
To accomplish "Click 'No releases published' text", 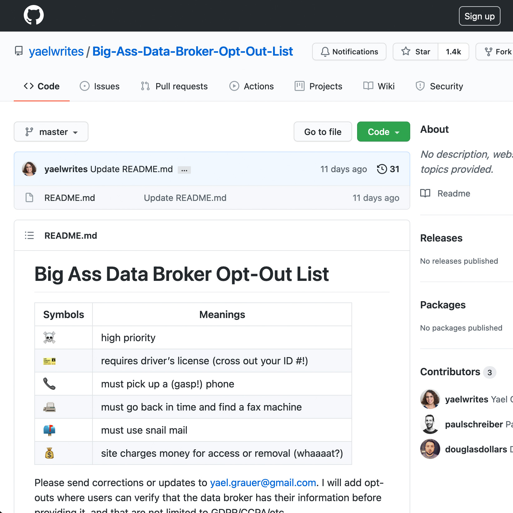I will pyautogui.click(x=459, y=261).
